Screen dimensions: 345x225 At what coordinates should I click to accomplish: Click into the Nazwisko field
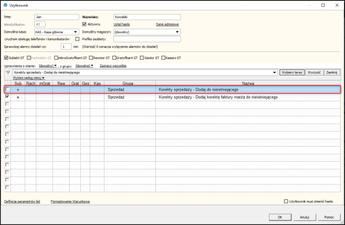[x=147, y=17]
